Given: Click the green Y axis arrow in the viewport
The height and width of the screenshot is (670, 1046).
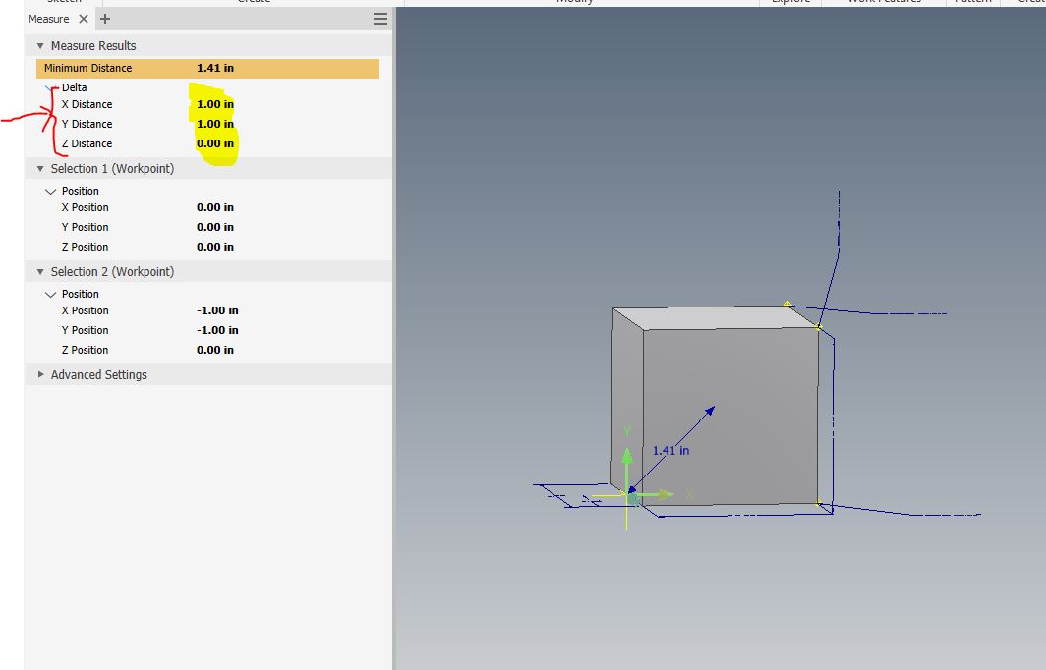Looking at the screenshot, I should 627,458.
